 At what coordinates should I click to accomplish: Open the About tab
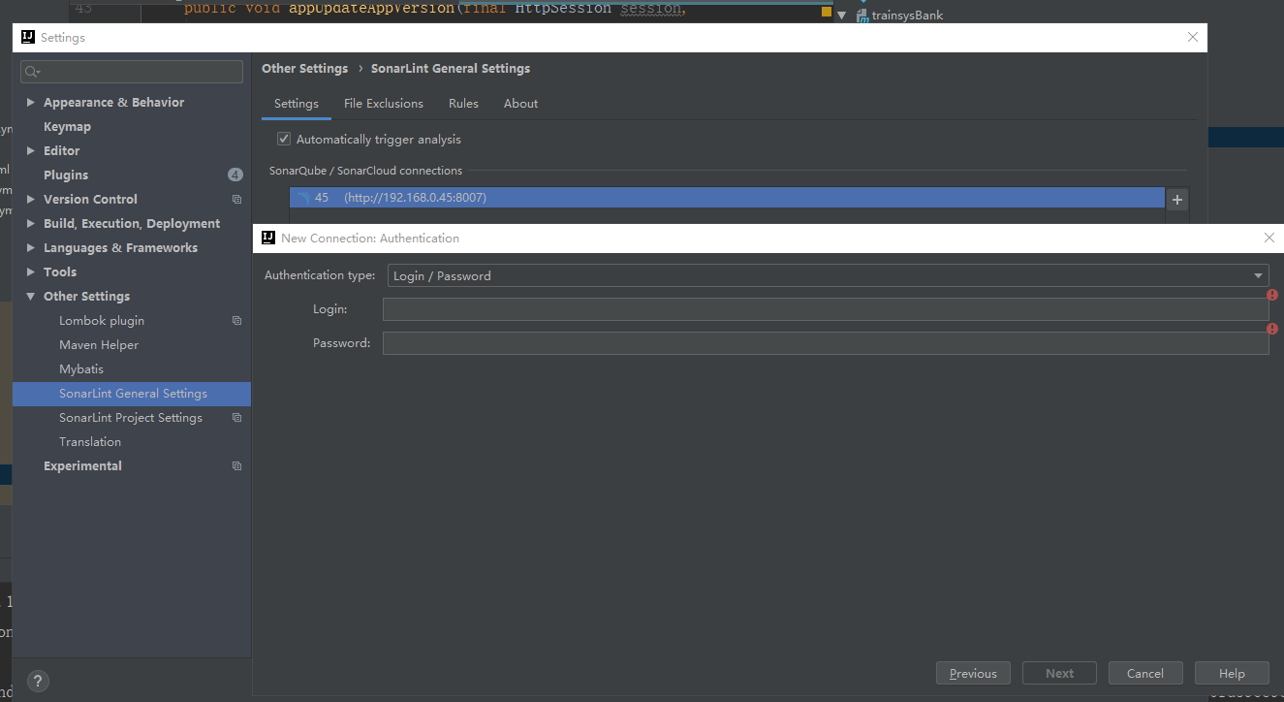coord(520,104)
